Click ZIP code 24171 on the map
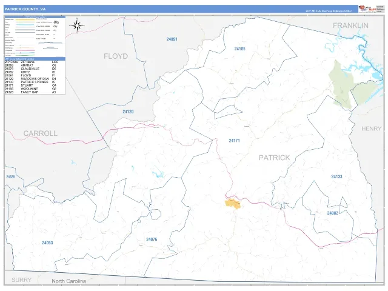The height and width of the screenshot is (291, 388). pyautogui.click(x=234, y=141)
